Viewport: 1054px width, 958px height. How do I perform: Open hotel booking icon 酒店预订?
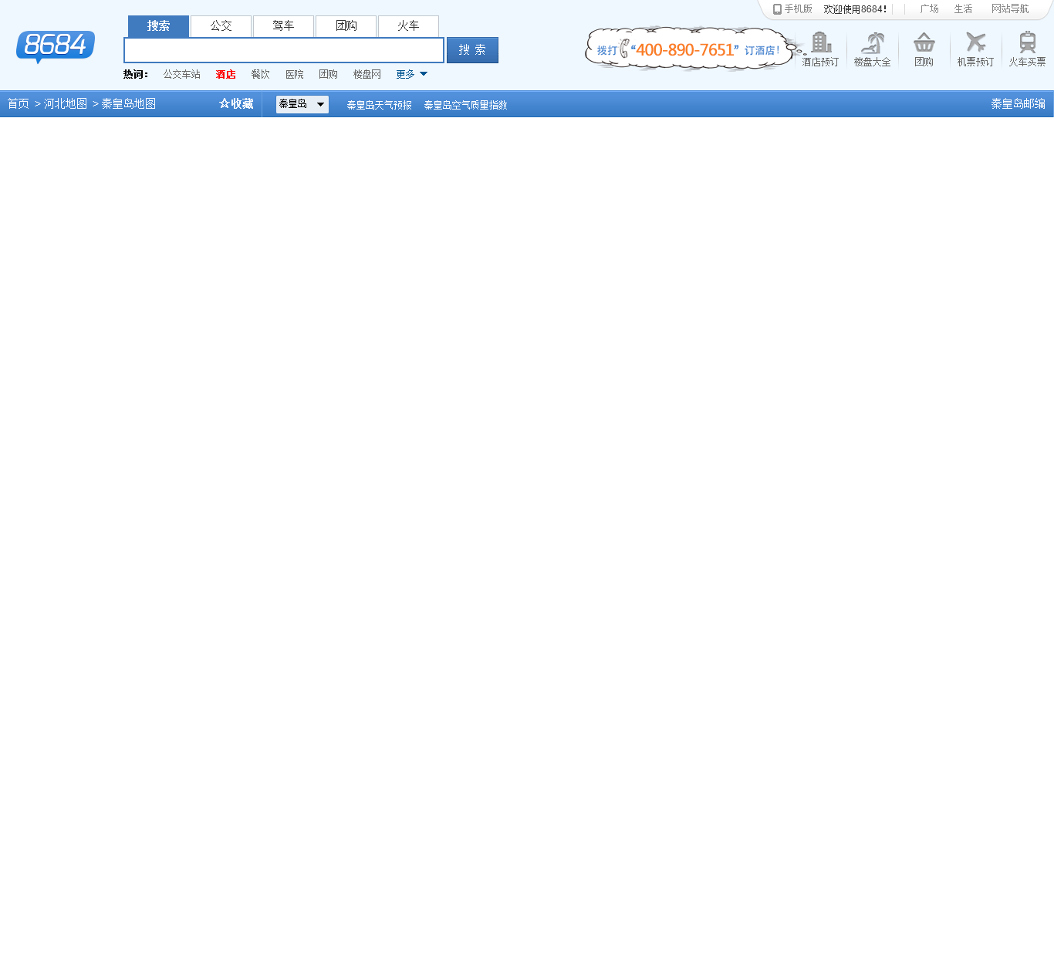pos(820,49)
